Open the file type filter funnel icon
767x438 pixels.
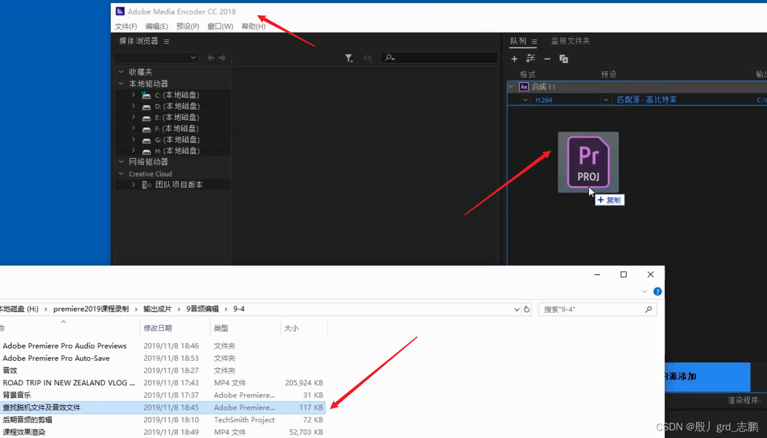pyautogui.click(x=349, y=58)
